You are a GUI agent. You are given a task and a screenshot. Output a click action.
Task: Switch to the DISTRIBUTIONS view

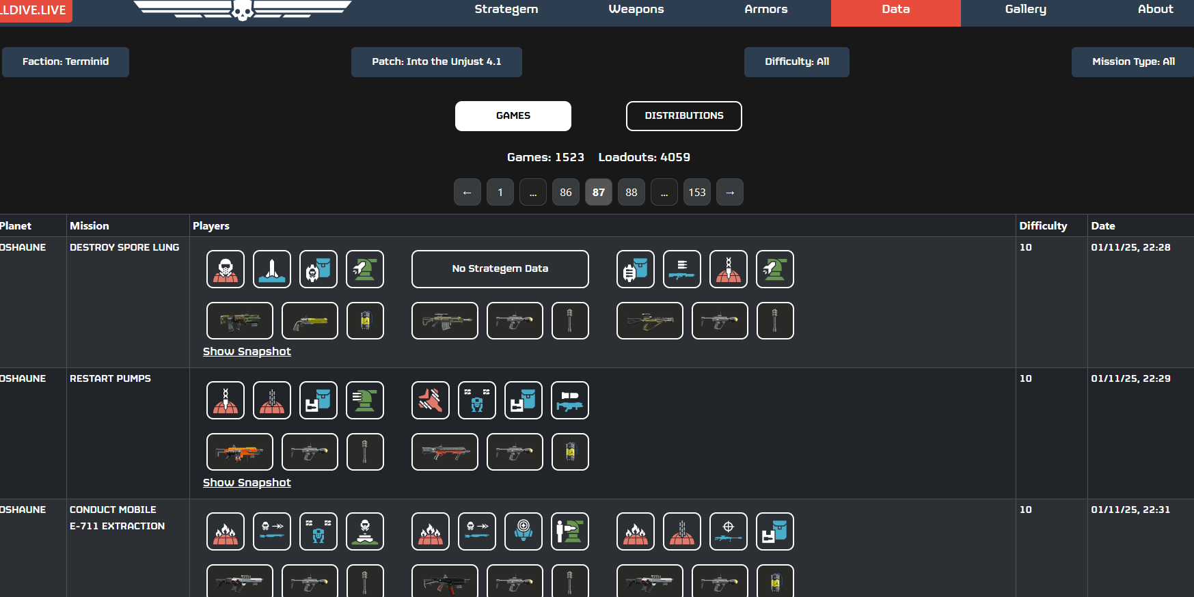pos(684,116)
